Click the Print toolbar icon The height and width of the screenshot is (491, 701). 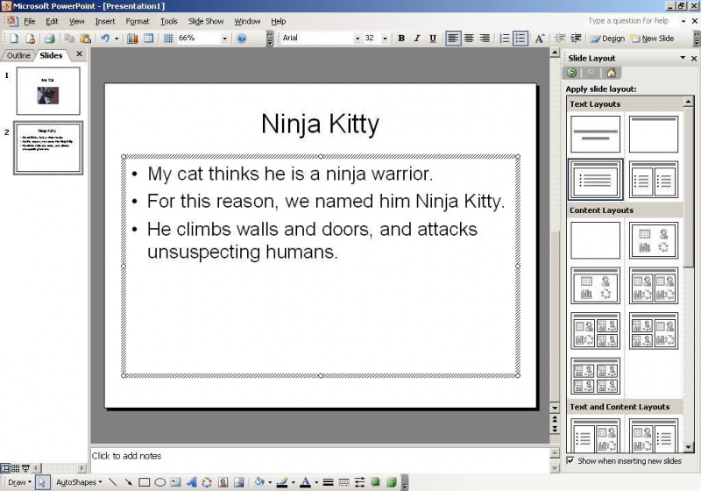click(50, 39)
